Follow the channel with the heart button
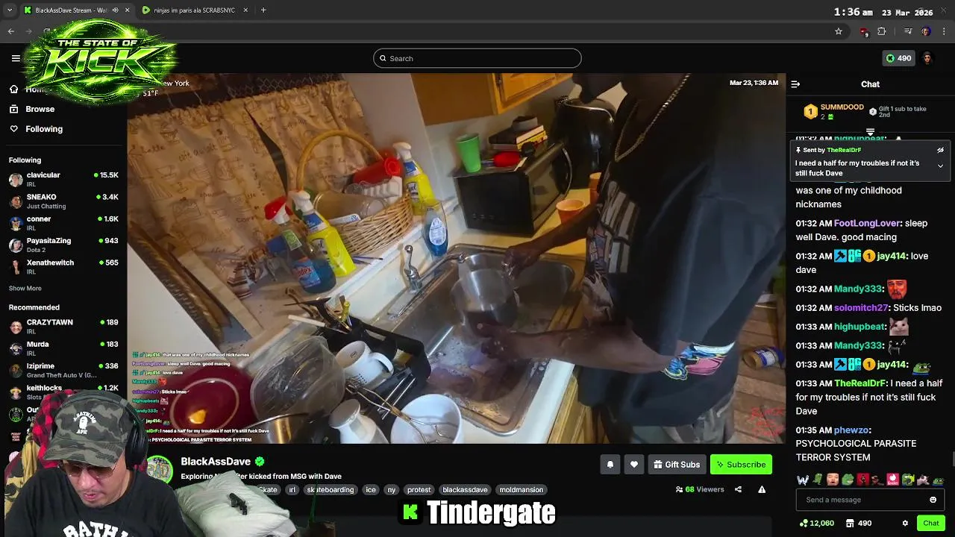 [x=634, y=465]
